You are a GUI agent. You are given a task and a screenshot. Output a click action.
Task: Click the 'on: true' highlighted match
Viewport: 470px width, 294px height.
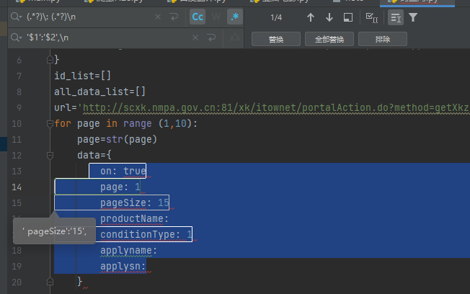117,171
